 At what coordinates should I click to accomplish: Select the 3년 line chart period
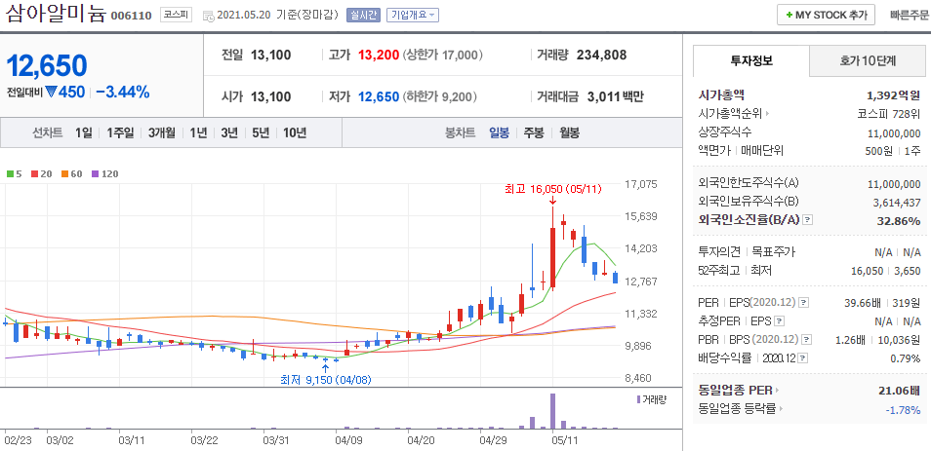(229, 132)
